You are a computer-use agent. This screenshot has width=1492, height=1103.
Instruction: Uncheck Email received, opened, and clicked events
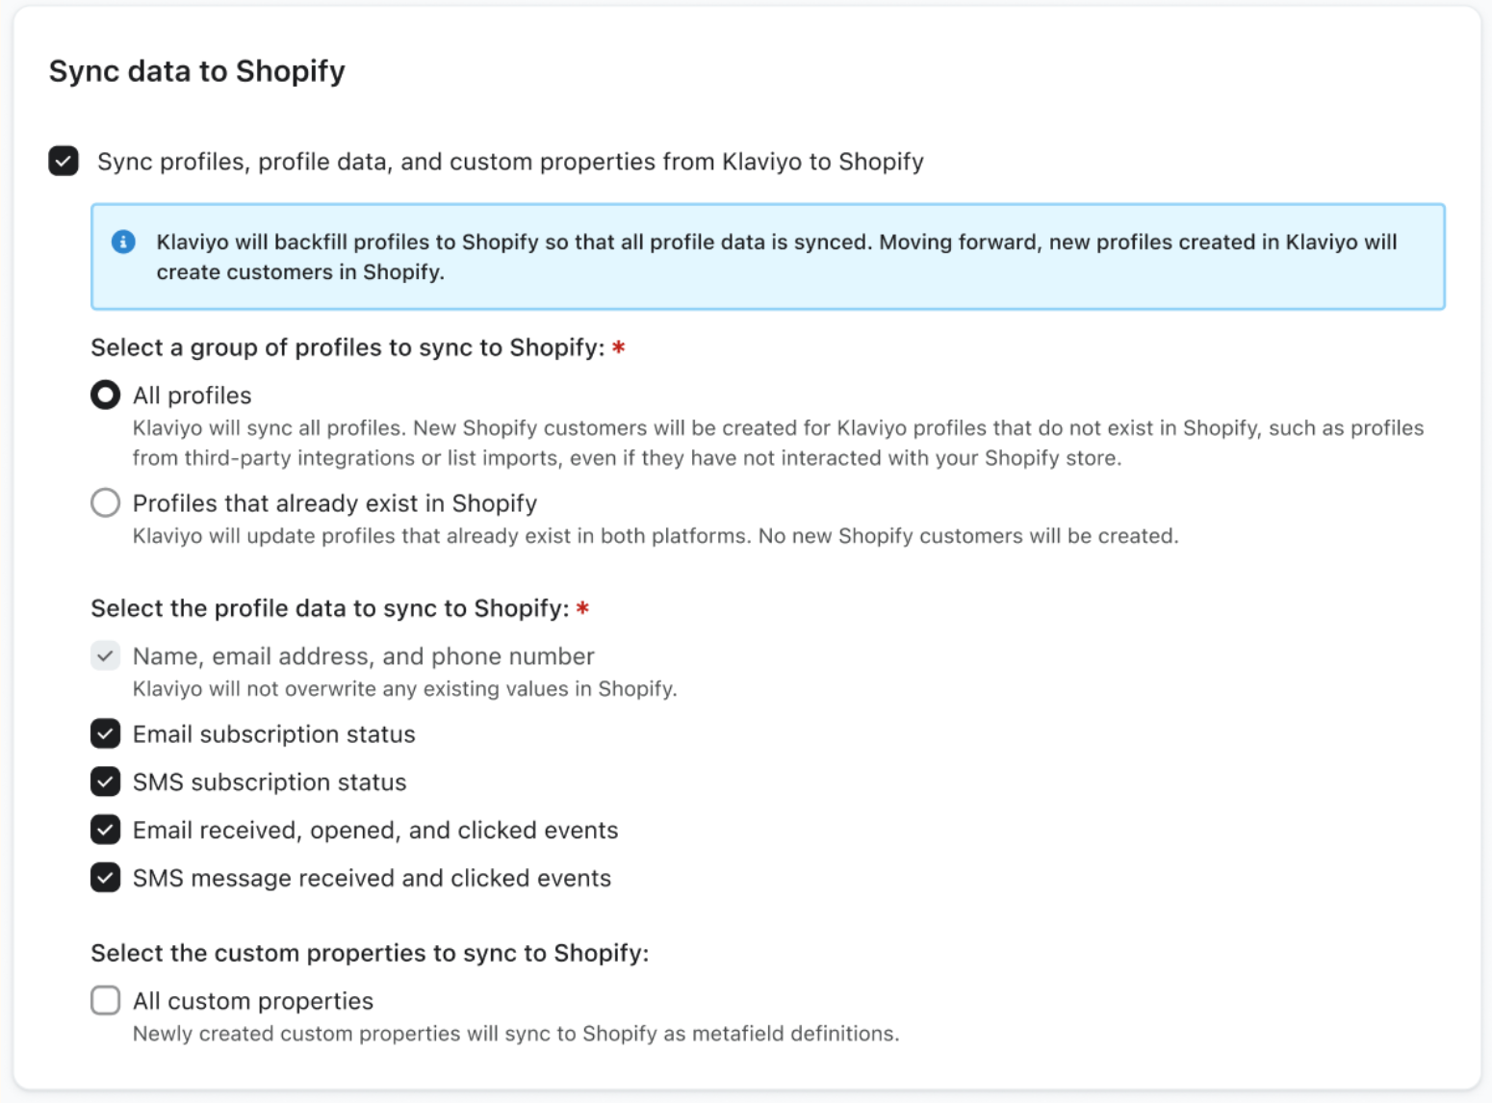coord(105,830)
